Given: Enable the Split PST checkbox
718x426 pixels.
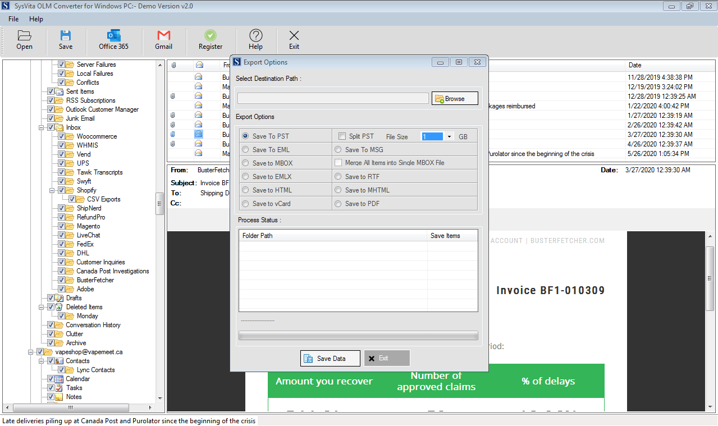Looking at the screenshot, I should tap(342, 136).
